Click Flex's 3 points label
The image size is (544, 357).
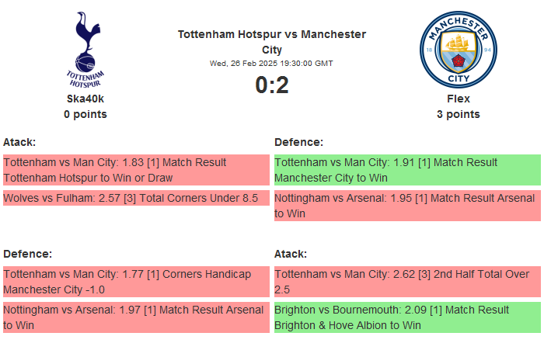click(x=458, y=114)
